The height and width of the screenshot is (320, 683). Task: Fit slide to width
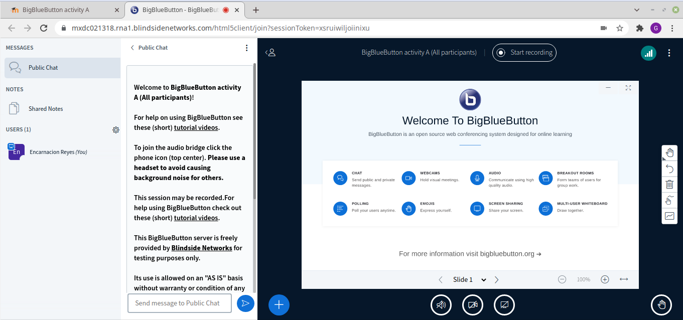(x=624, y=279)
